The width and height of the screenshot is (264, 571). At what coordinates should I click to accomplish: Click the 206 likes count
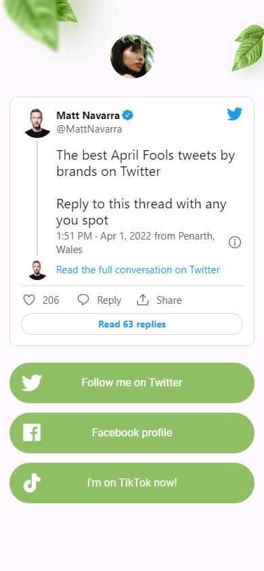pos(51,300)
